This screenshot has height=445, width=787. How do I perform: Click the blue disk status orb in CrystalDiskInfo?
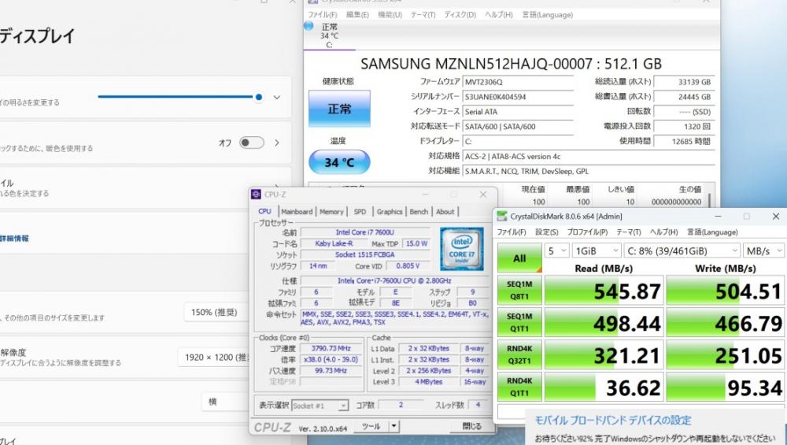click(x=309, y=26)
